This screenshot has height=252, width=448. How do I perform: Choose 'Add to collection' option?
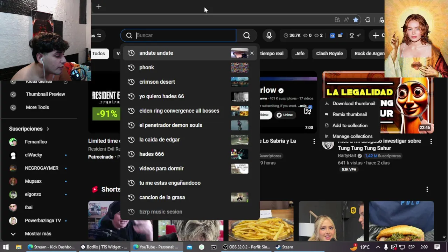pyautogui.click(x=346, y=125)
